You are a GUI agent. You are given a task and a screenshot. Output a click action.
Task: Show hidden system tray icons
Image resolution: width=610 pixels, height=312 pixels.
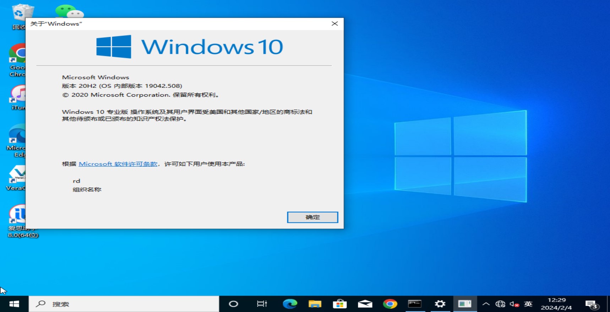(x=486, y=304)
